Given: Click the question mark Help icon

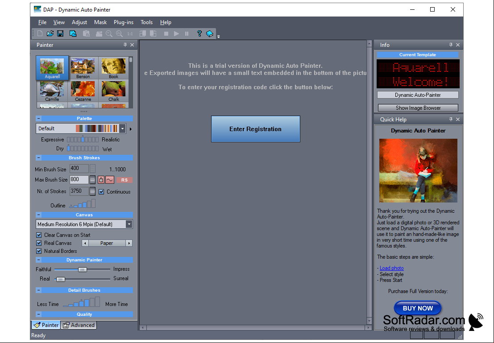Looking at the screenshot, I should pyautogui.click(x=199, y=33).
